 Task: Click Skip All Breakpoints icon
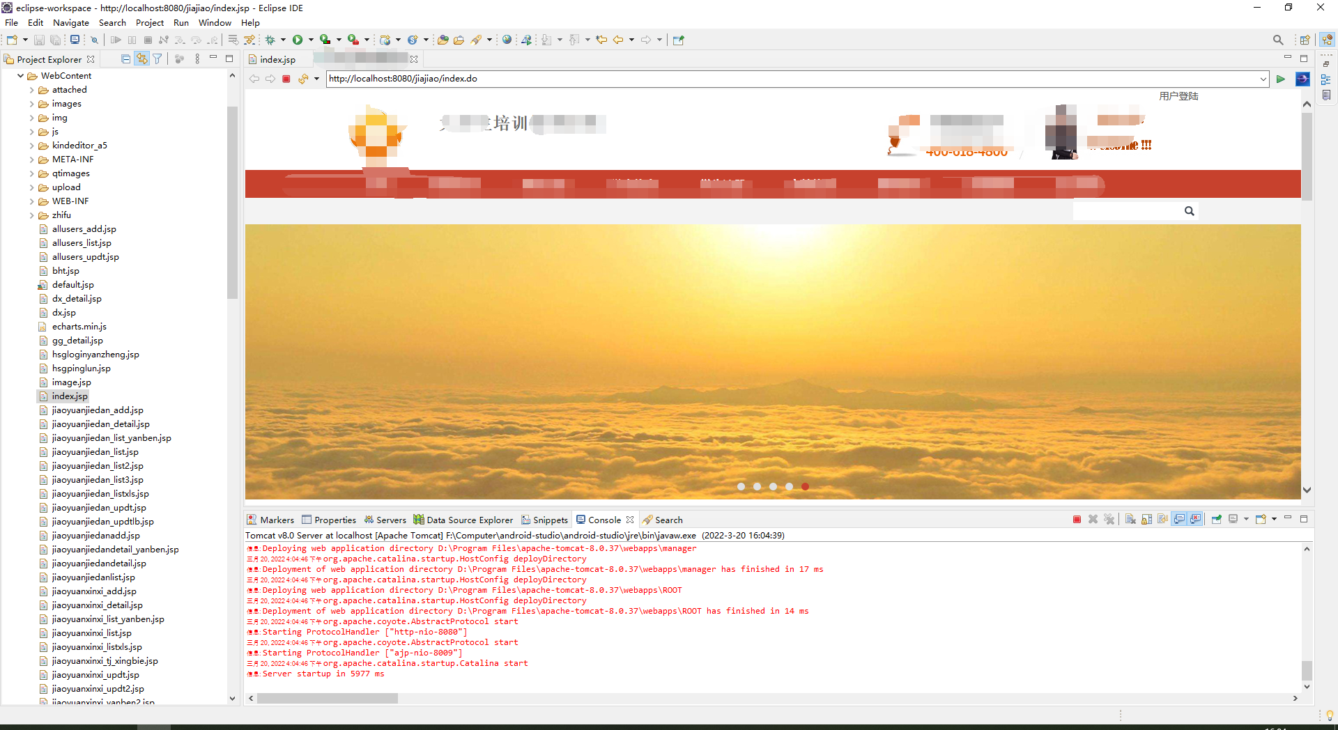[x=94, y=40]
